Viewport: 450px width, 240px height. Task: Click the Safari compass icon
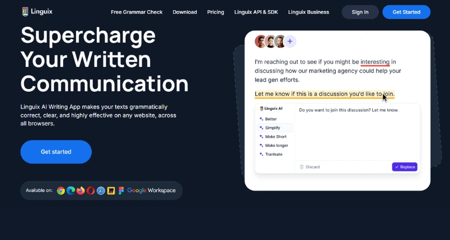101,191
